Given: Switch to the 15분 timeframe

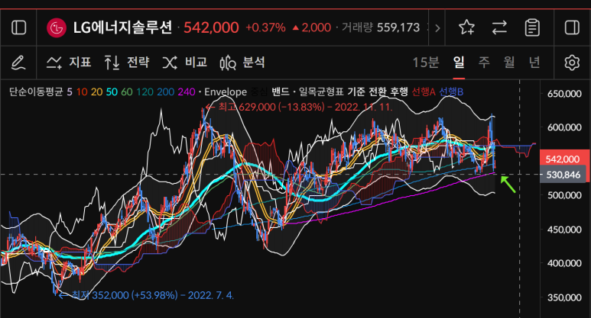Looking at the screenshot, I should click(x=426, y=63).
